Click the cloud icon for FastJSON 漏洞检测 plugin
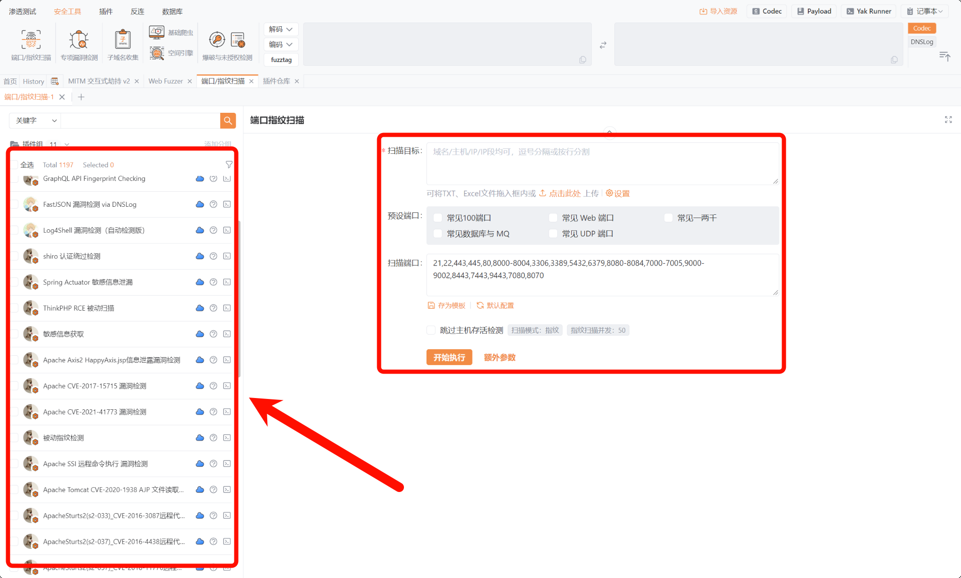 200,204
